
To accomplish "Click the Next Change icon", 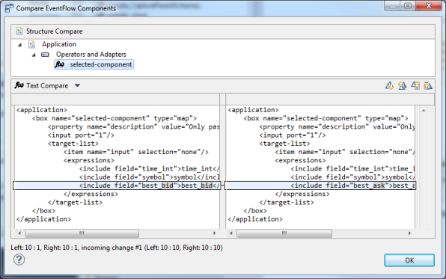I will pos(415,85).
